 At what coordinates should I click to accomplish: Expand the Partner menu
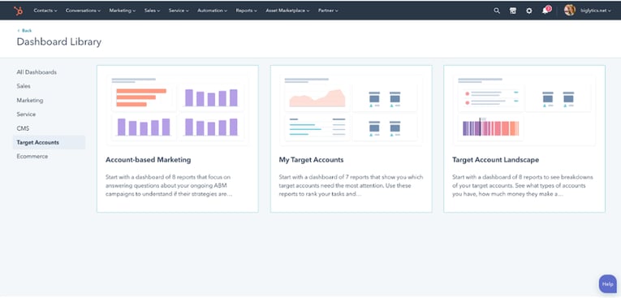328,11
